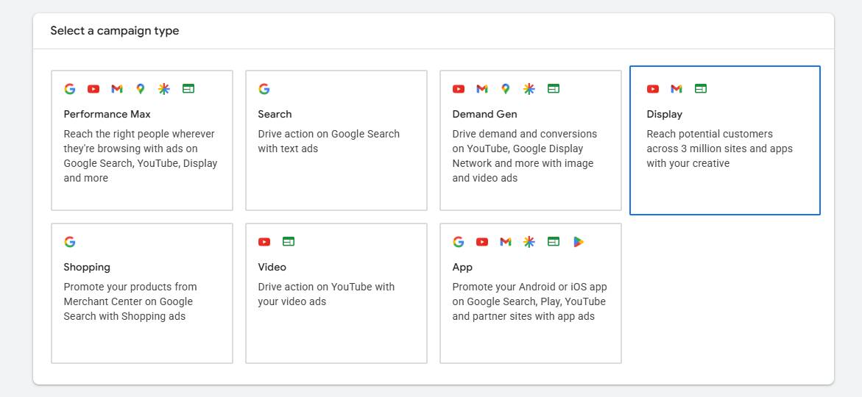Click the YouTube icon in Performance Max card
The width and height of the screenshot is (862, 397).
93,89
